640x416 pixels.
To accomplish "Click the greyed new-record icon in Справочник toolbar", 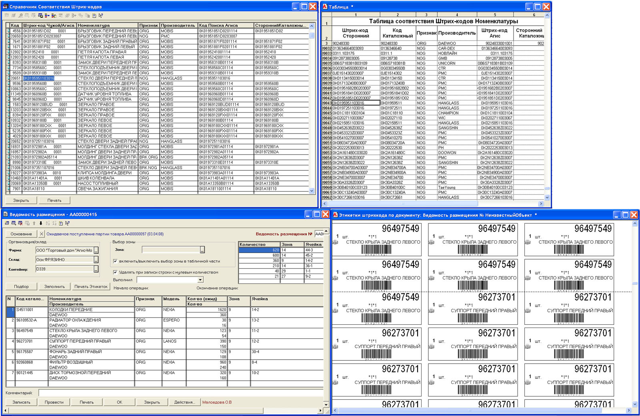I will [7, 16].
